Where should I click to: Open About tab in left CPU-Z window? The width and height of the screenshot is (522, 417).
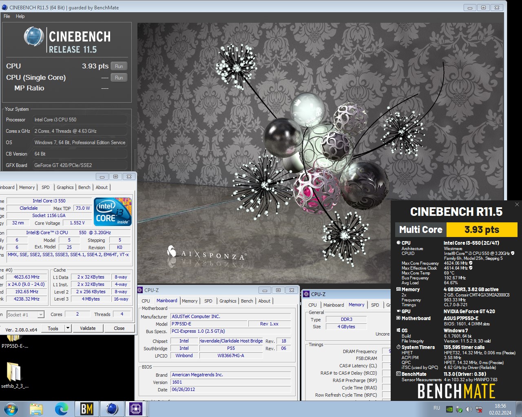(102, 187)
